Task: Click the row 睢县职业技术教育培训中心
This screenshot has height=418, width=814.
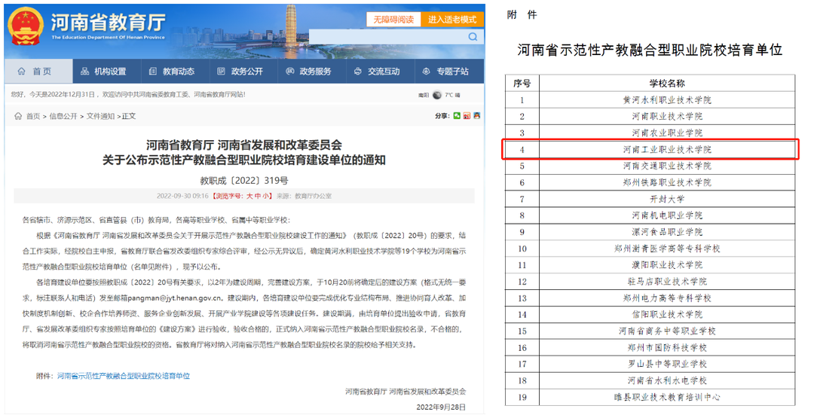Action: [x=650, y=397]
